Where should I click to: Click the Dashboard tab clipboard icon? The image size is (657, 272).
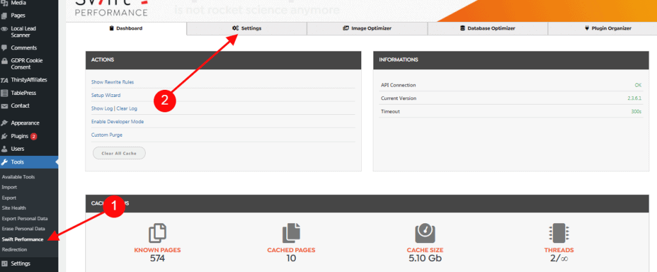112,28
